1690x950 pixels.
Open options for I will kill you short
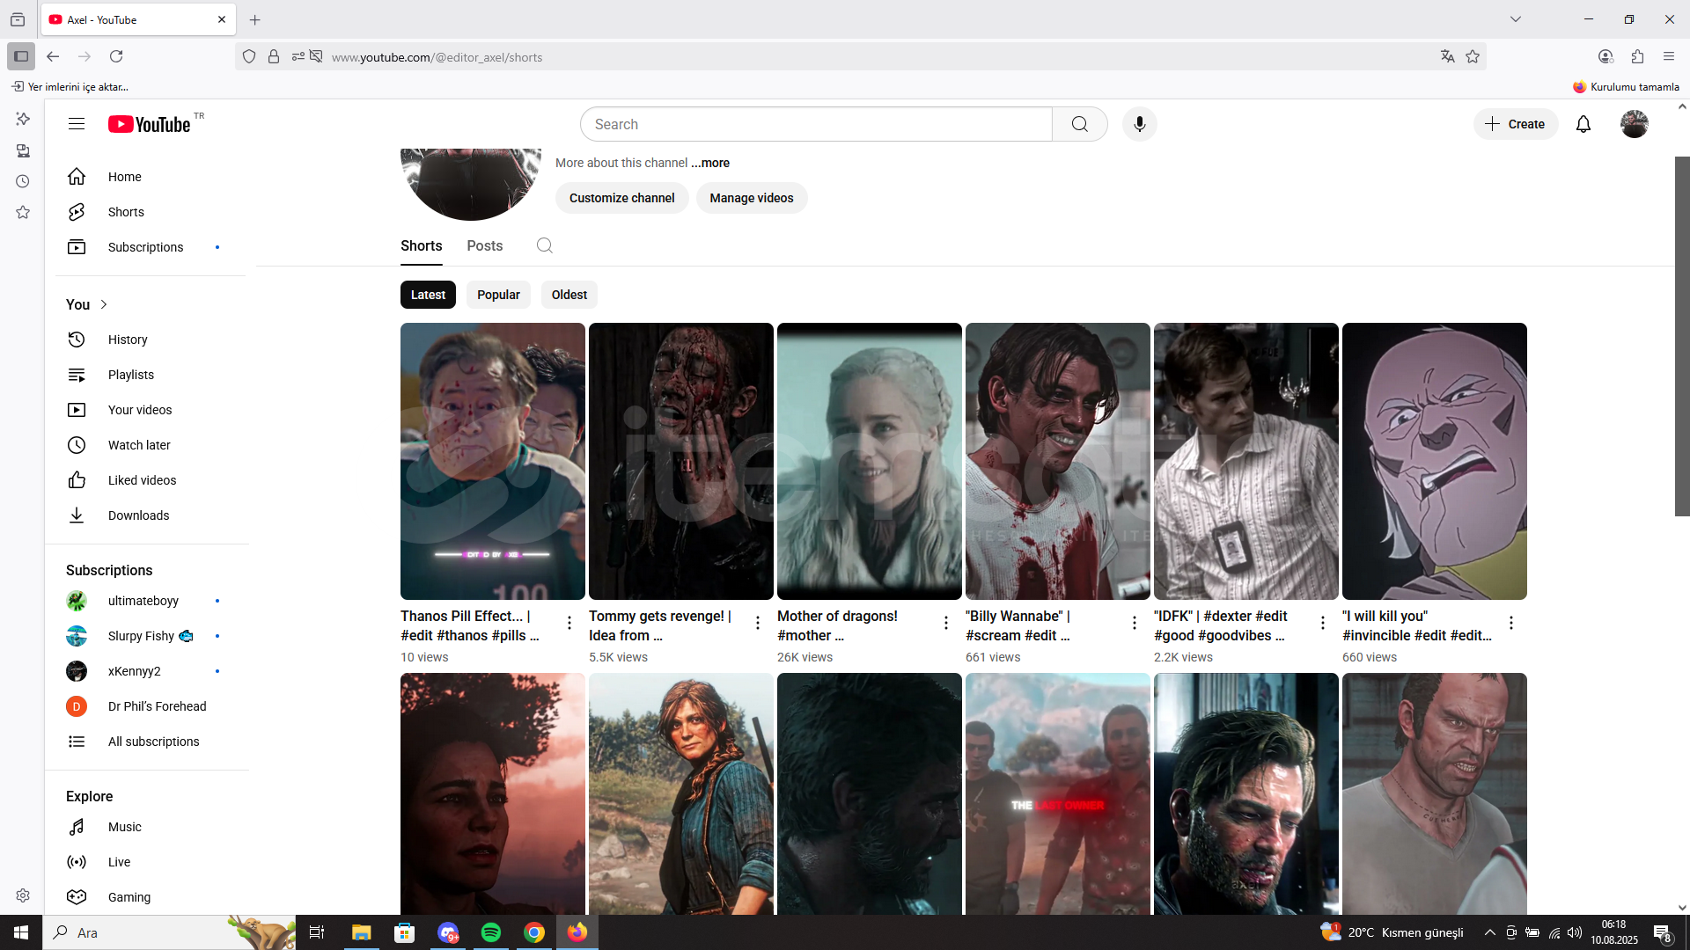1511,623
